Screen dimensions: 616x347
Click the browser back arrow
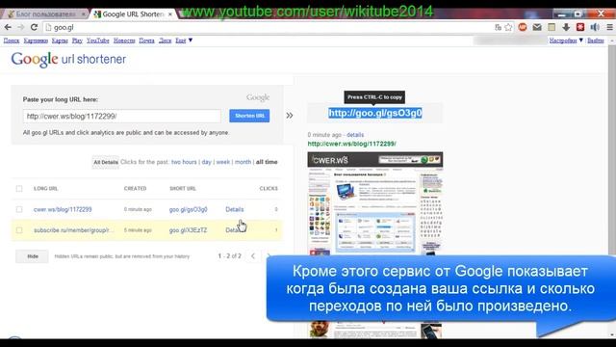pos(8,27)
